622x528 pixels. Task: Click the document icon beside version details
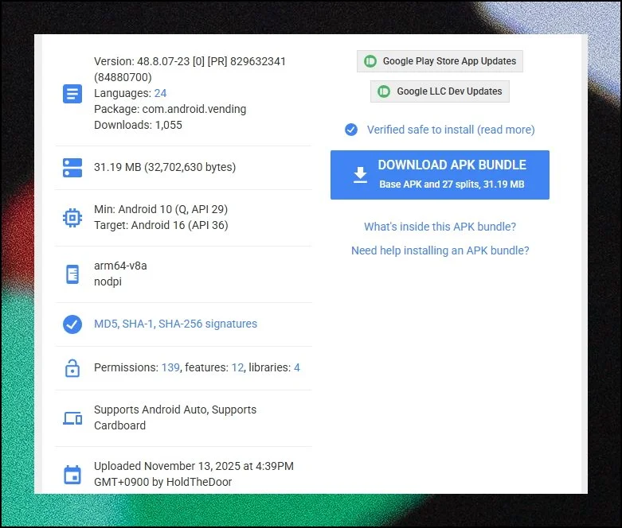pyautogui.click(x=72, y=94)
